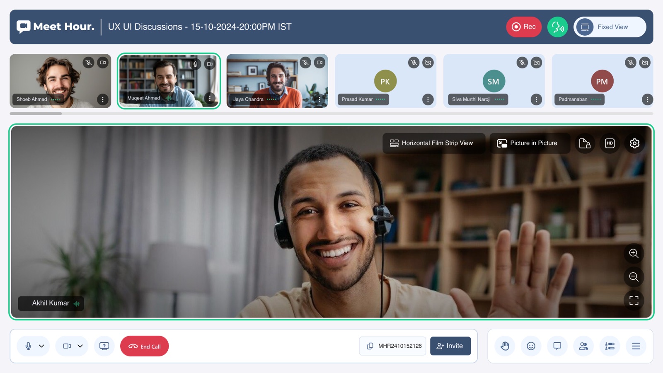Toggle Muqeet Ahmed's microphone icon
Viewport: 663px width, 373px height.
[x=196, y=64]
